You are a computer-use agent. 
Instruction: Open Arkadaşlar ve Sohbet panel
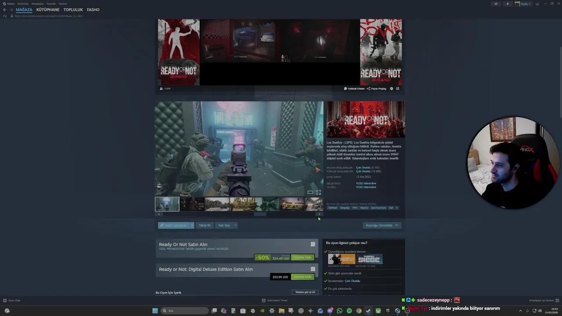pyautogui.click(x=543, y=301)
